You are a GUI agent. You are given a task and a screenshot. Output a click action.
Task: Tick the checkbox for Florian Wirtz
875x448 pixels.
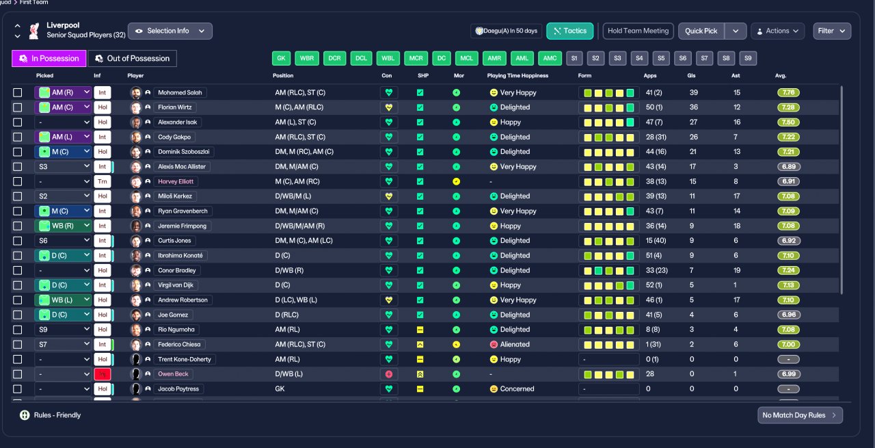coord(18,107)
